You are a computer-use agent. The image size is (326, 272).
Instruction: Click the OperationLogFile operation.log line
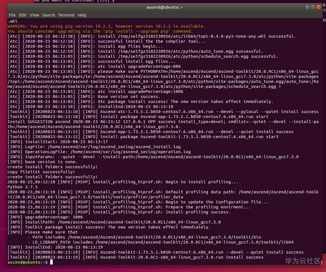tap(99, 151)
